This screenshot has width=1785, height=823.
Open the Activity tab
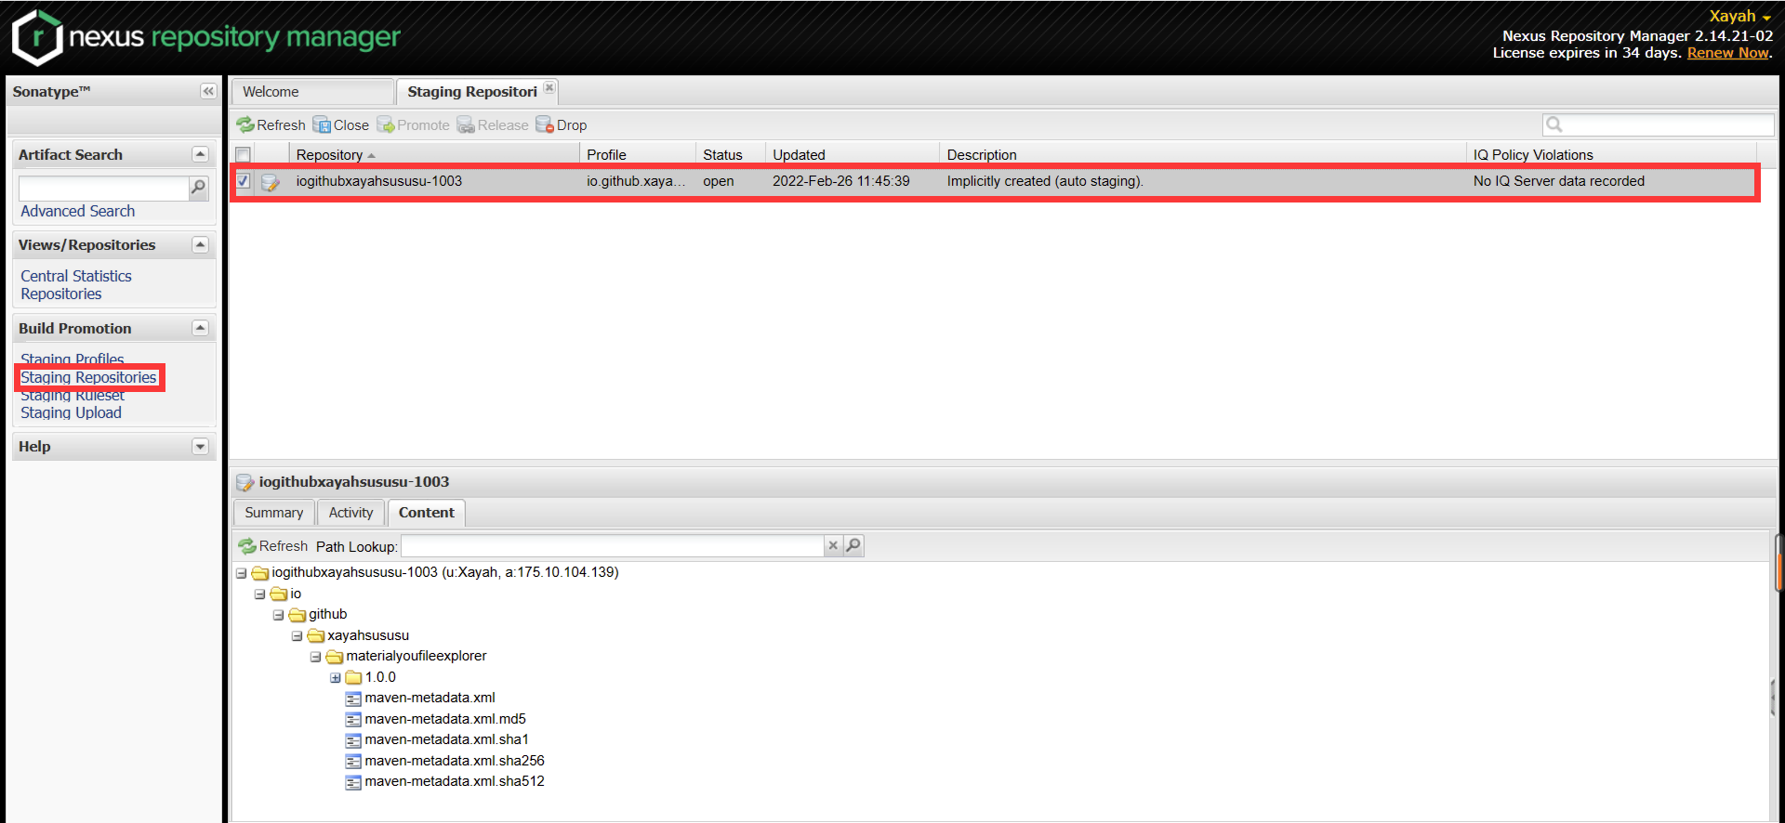click(x=350, y=513)
